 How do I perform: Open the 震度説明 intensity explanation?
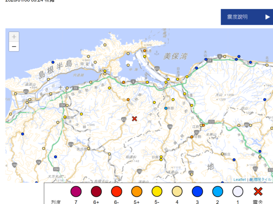point(237,17)
